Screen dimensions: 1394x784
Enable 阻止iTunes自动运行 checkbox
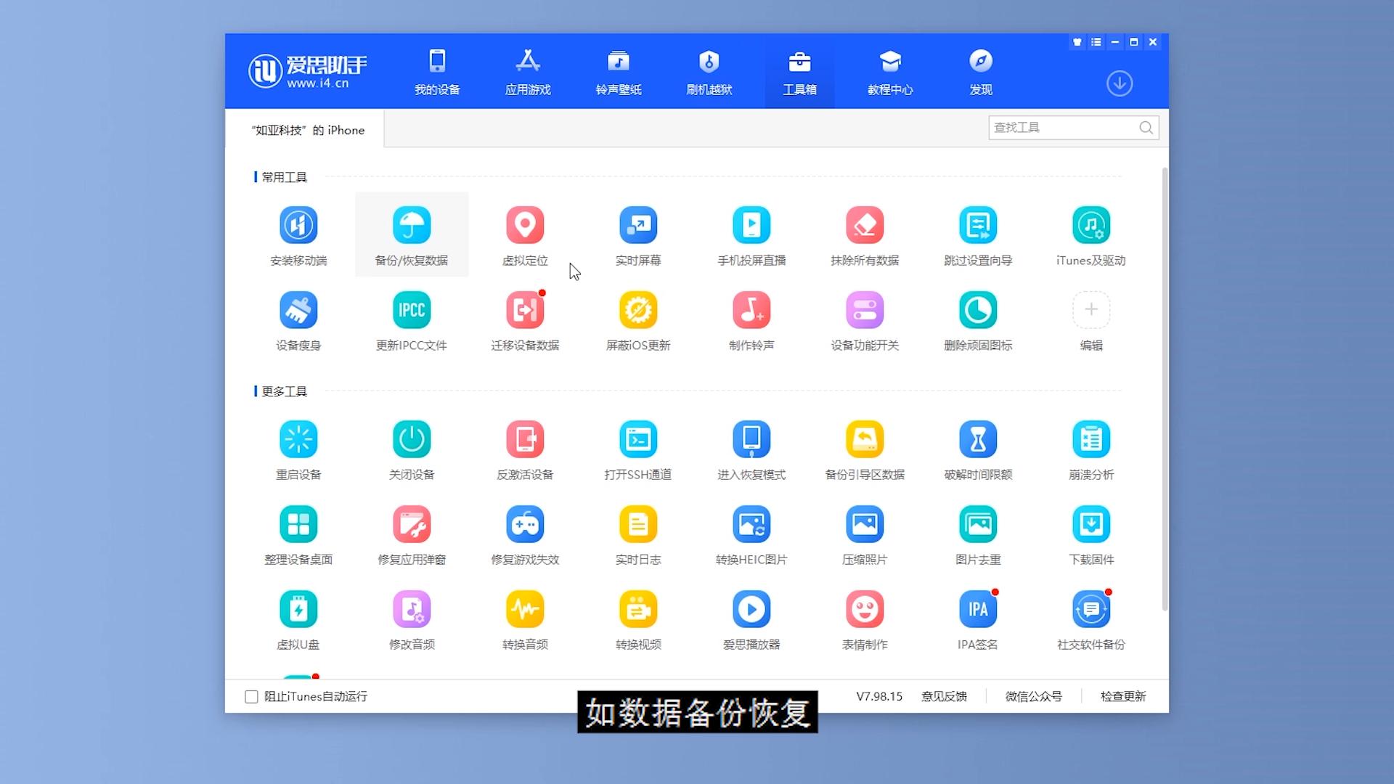click(250, 696)
